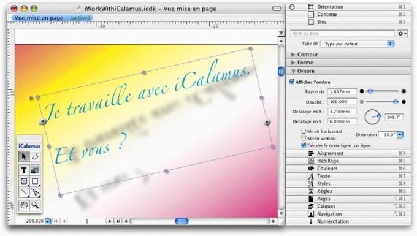Enable Miroir horizontal checkbox
The image size is (417, 236).
304,131
